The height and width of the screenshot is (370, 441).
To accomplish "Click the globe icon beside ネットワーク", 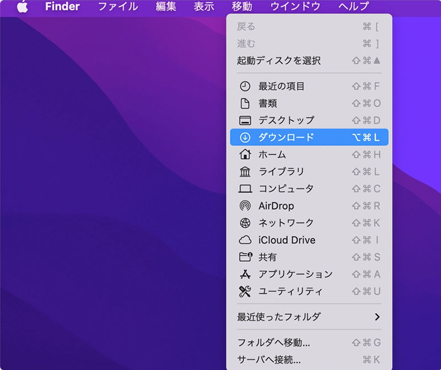I will pos(245,223).
